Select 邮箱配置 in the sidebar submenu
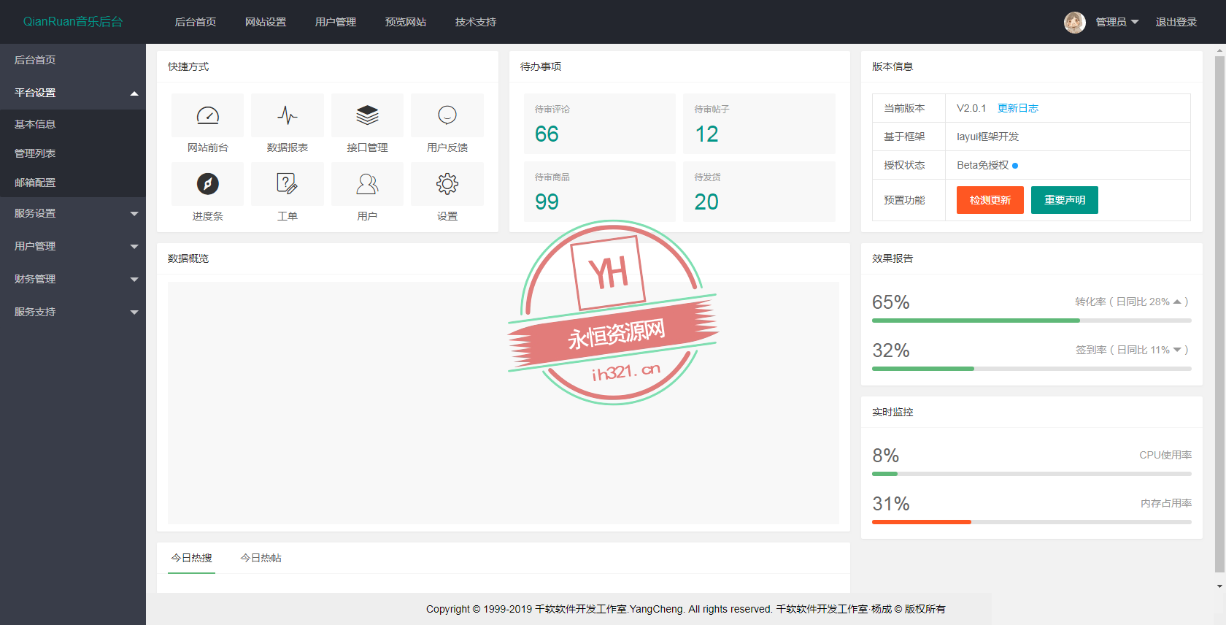Screen dimensions: 1226x625 35,183
